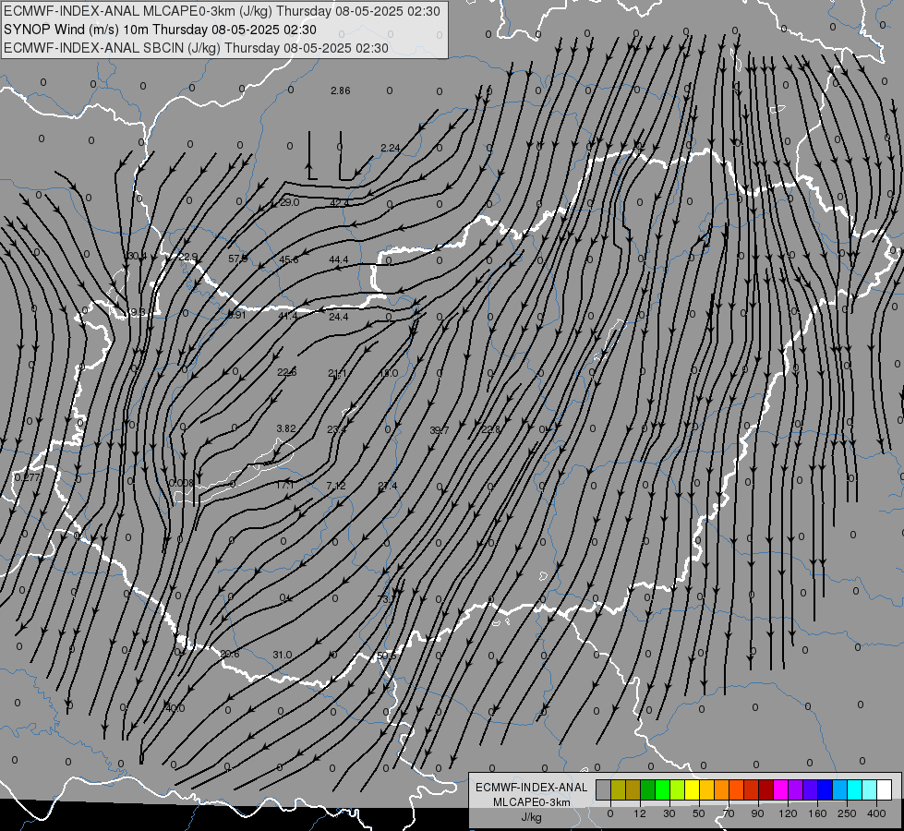Pick the bright green legend swatch
904x831 pixels.
662,789
